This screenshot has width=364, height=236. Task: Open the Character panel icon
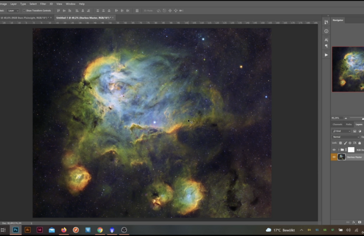[326, 40]
